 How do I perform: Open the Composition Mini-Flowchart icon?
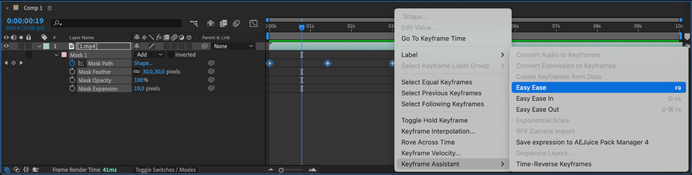coord(194,23)
